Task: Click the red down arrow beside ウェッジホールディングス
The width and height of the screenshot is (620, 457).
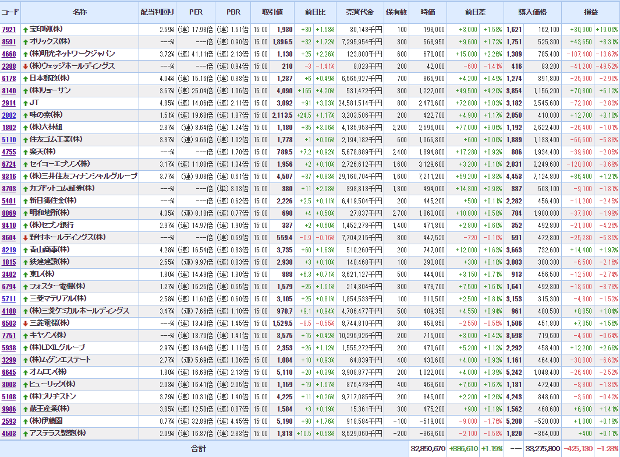Action: click(x=25, y=66)
